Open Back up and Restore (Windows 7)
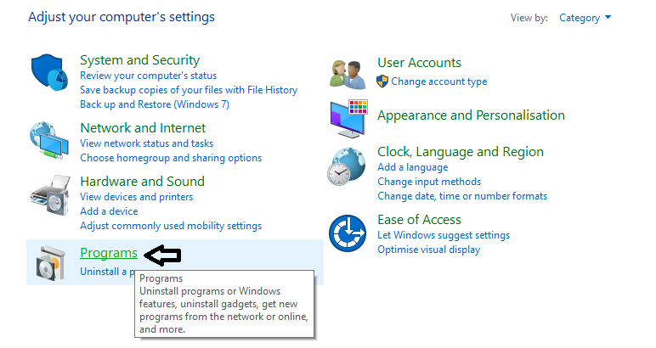 click(155, 104)
